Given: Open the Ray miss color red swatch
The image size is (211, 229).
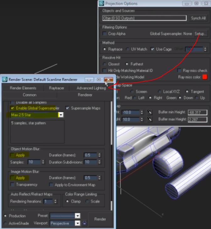Looking at the screenshot, I should 205,77.
